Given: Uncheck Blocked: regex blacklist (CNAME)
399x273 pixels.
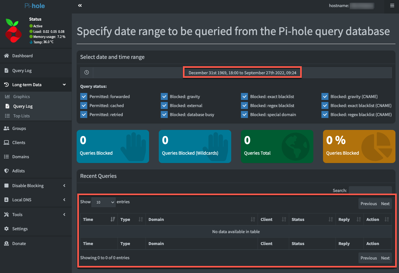Looking at the screenshot, I should 325,114.
